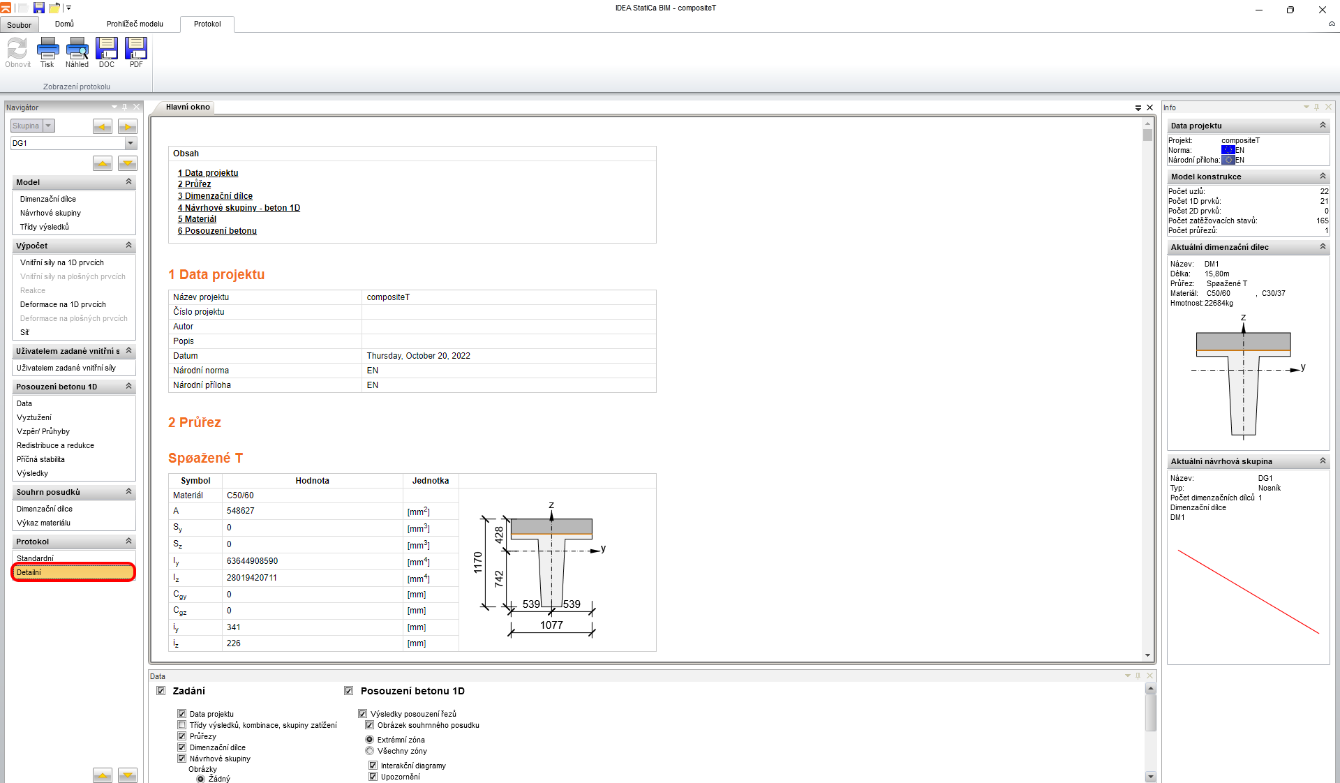Click the left arrow navigator button
The image size is (1340, 783).
[x=103, y=126]
